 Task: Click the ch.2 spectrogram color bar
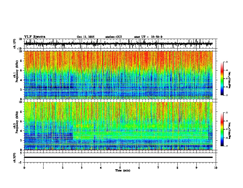tap(222, 129)
